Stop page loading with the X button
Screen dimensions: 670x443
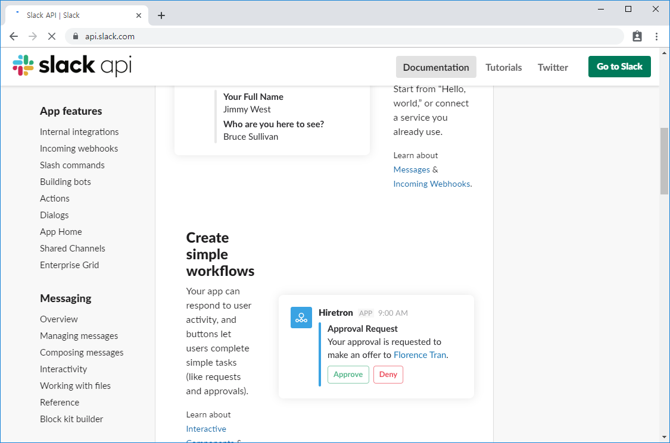coord(52,36)
